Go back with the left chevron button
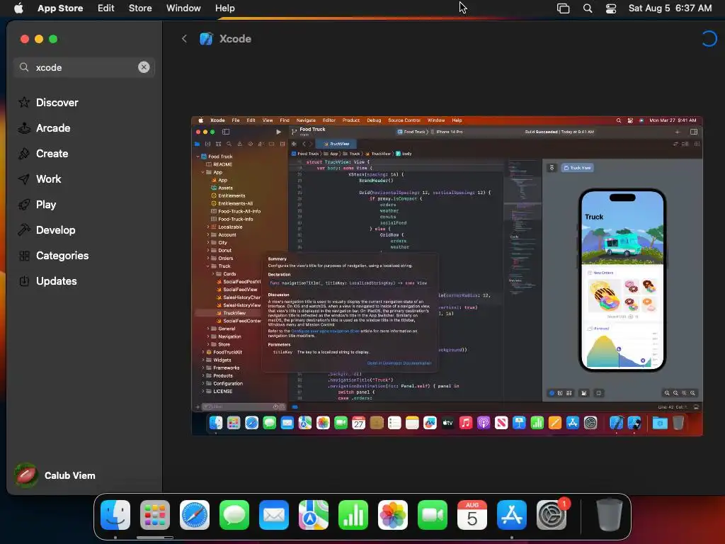The height and width of the screenshot is (544, 725). coord(184,38)
